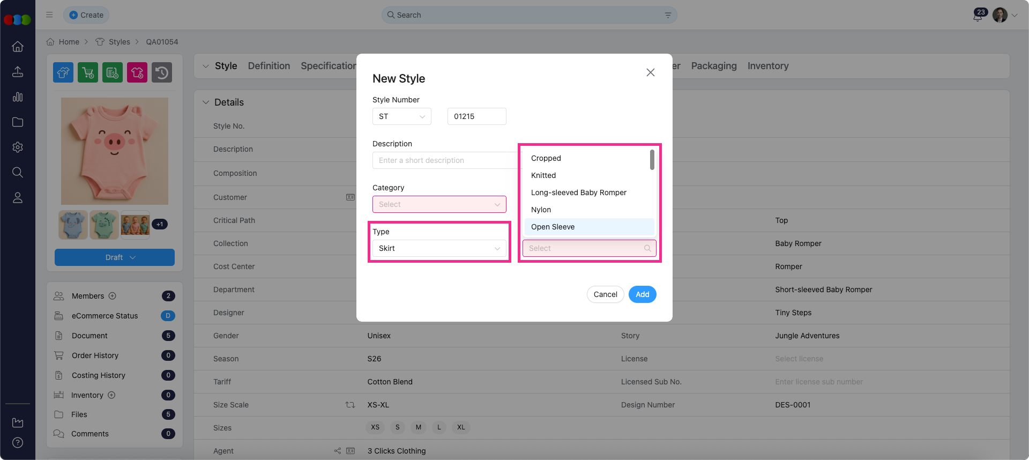The height and width of the screenshot is (460, 1029).
Task: Select the green romper thumbnail
Action: coord(104,225)
